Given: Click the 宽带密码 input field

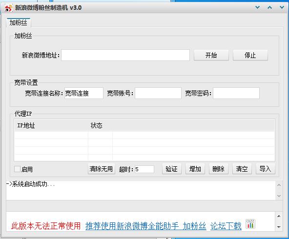Looking at the screenshot, I should [236, 93].
